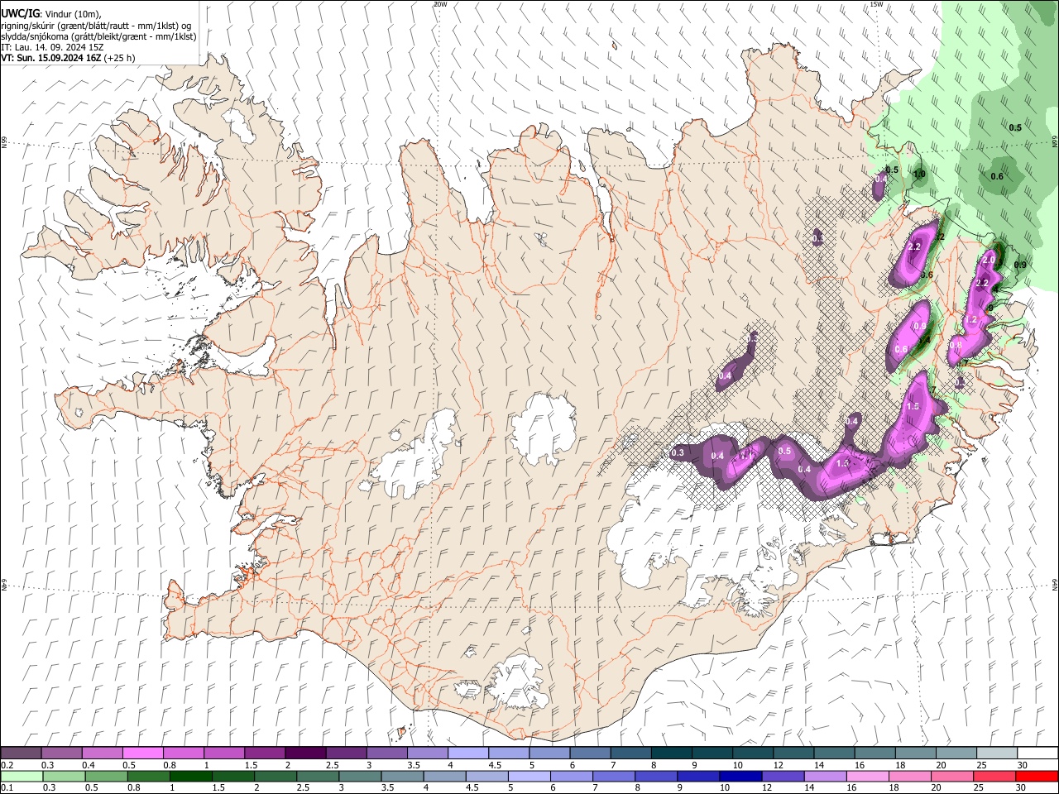Click the dark green 1 mm rain legend swatch

pos(190,777)
